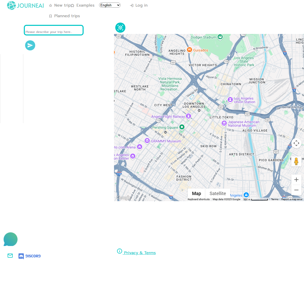Open the JourneAI logo home link

(x=25, y=5)
